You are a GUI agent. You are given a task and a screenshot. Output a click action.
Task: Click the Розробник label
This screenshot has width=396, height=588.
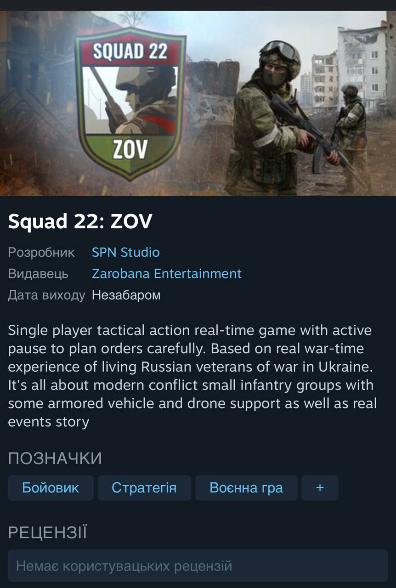pos(41,252)
